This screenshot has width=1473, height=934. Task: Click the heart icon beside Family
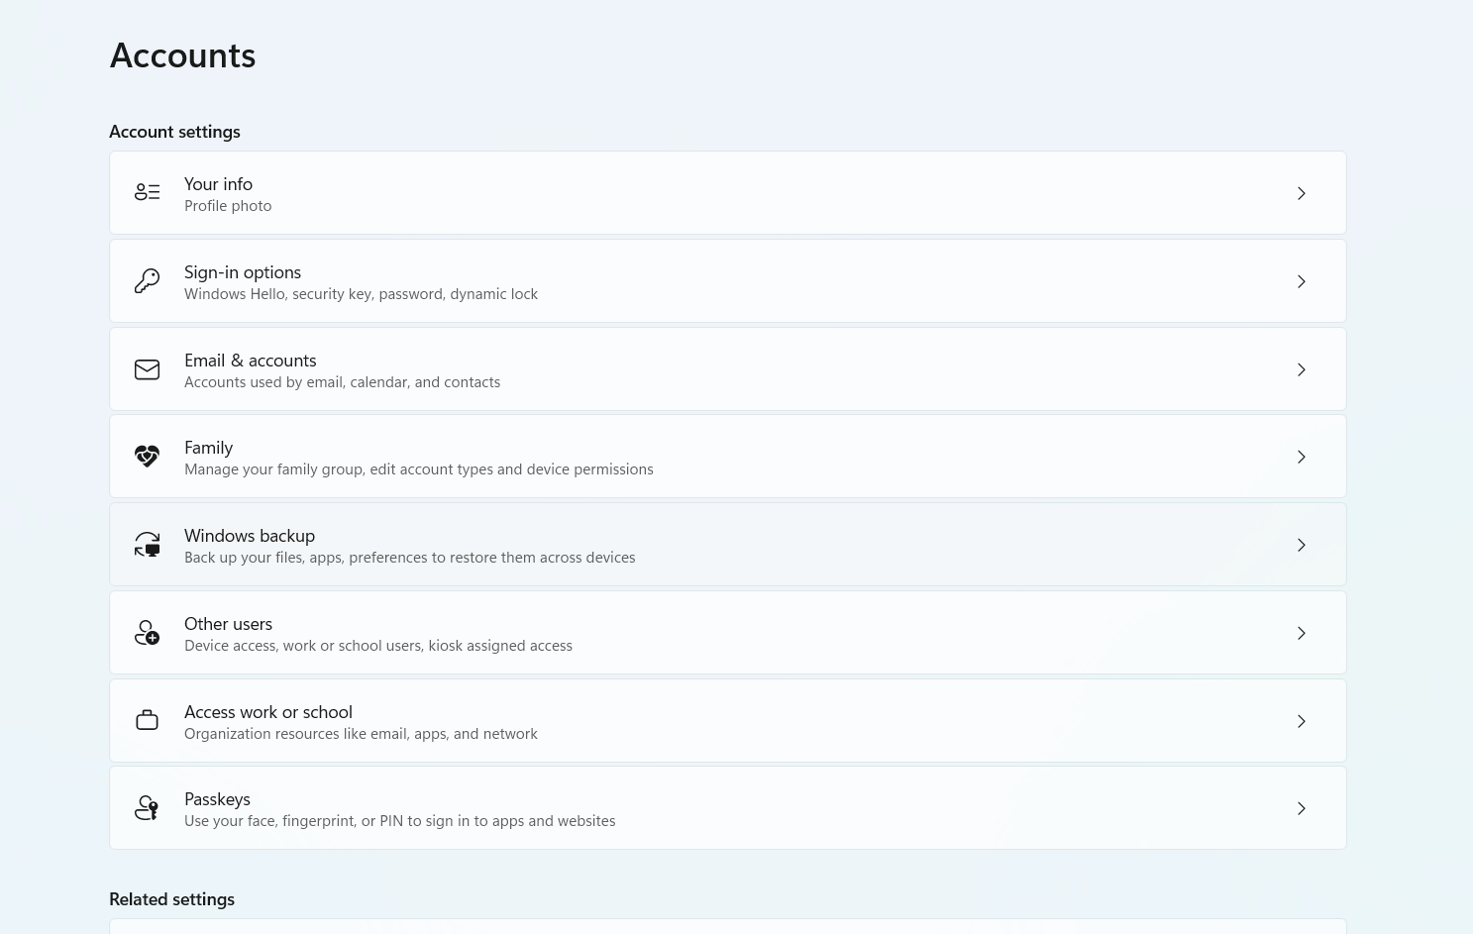(147, 457)
